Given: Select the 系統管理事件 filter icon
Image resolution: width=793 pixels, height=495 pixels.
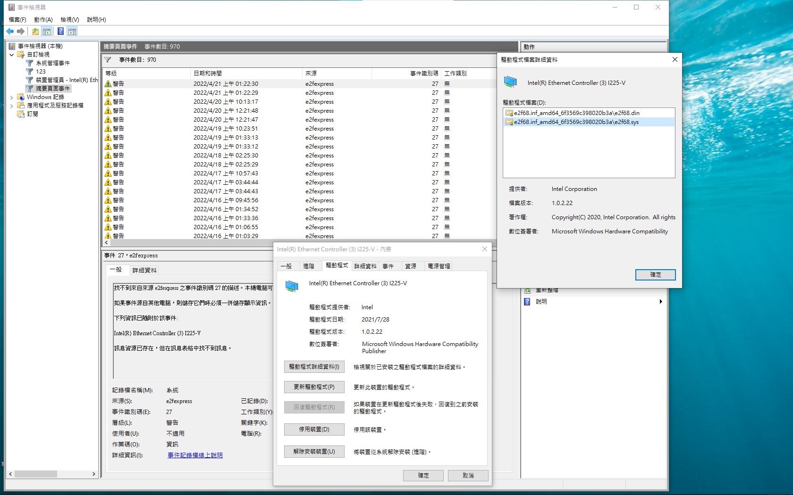Looking at the screenshot, I should tap(29, 63).
